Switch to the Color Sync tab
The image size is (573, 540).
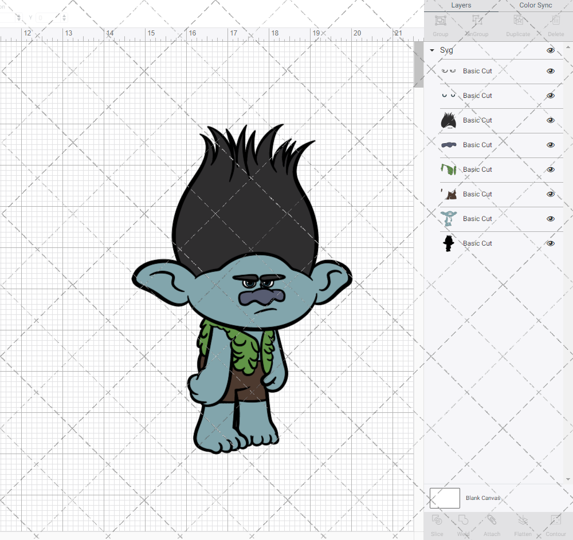pyautogui.click(x=535, y=5)
